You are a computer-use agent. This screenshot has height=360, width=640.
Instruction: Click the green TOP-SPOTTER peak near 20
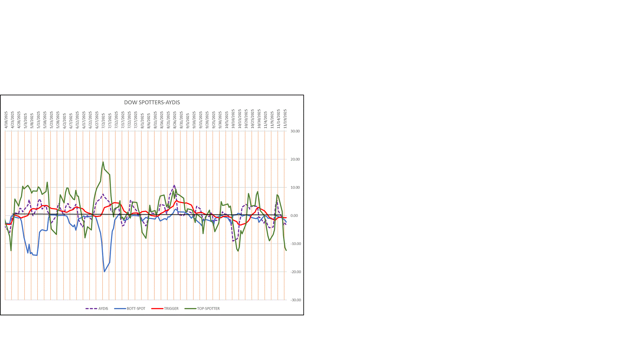pos(103,162)
